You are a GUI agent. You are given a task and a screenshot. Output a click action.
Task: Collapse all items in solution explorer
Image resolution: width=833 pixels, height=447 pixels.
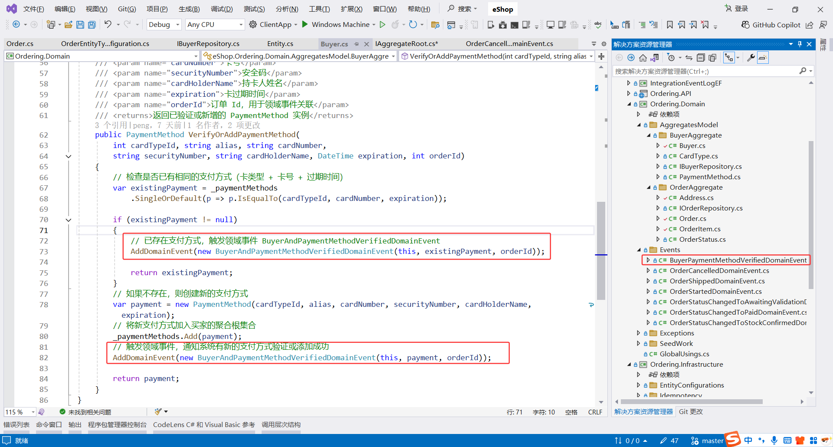[x=701, y=58]
